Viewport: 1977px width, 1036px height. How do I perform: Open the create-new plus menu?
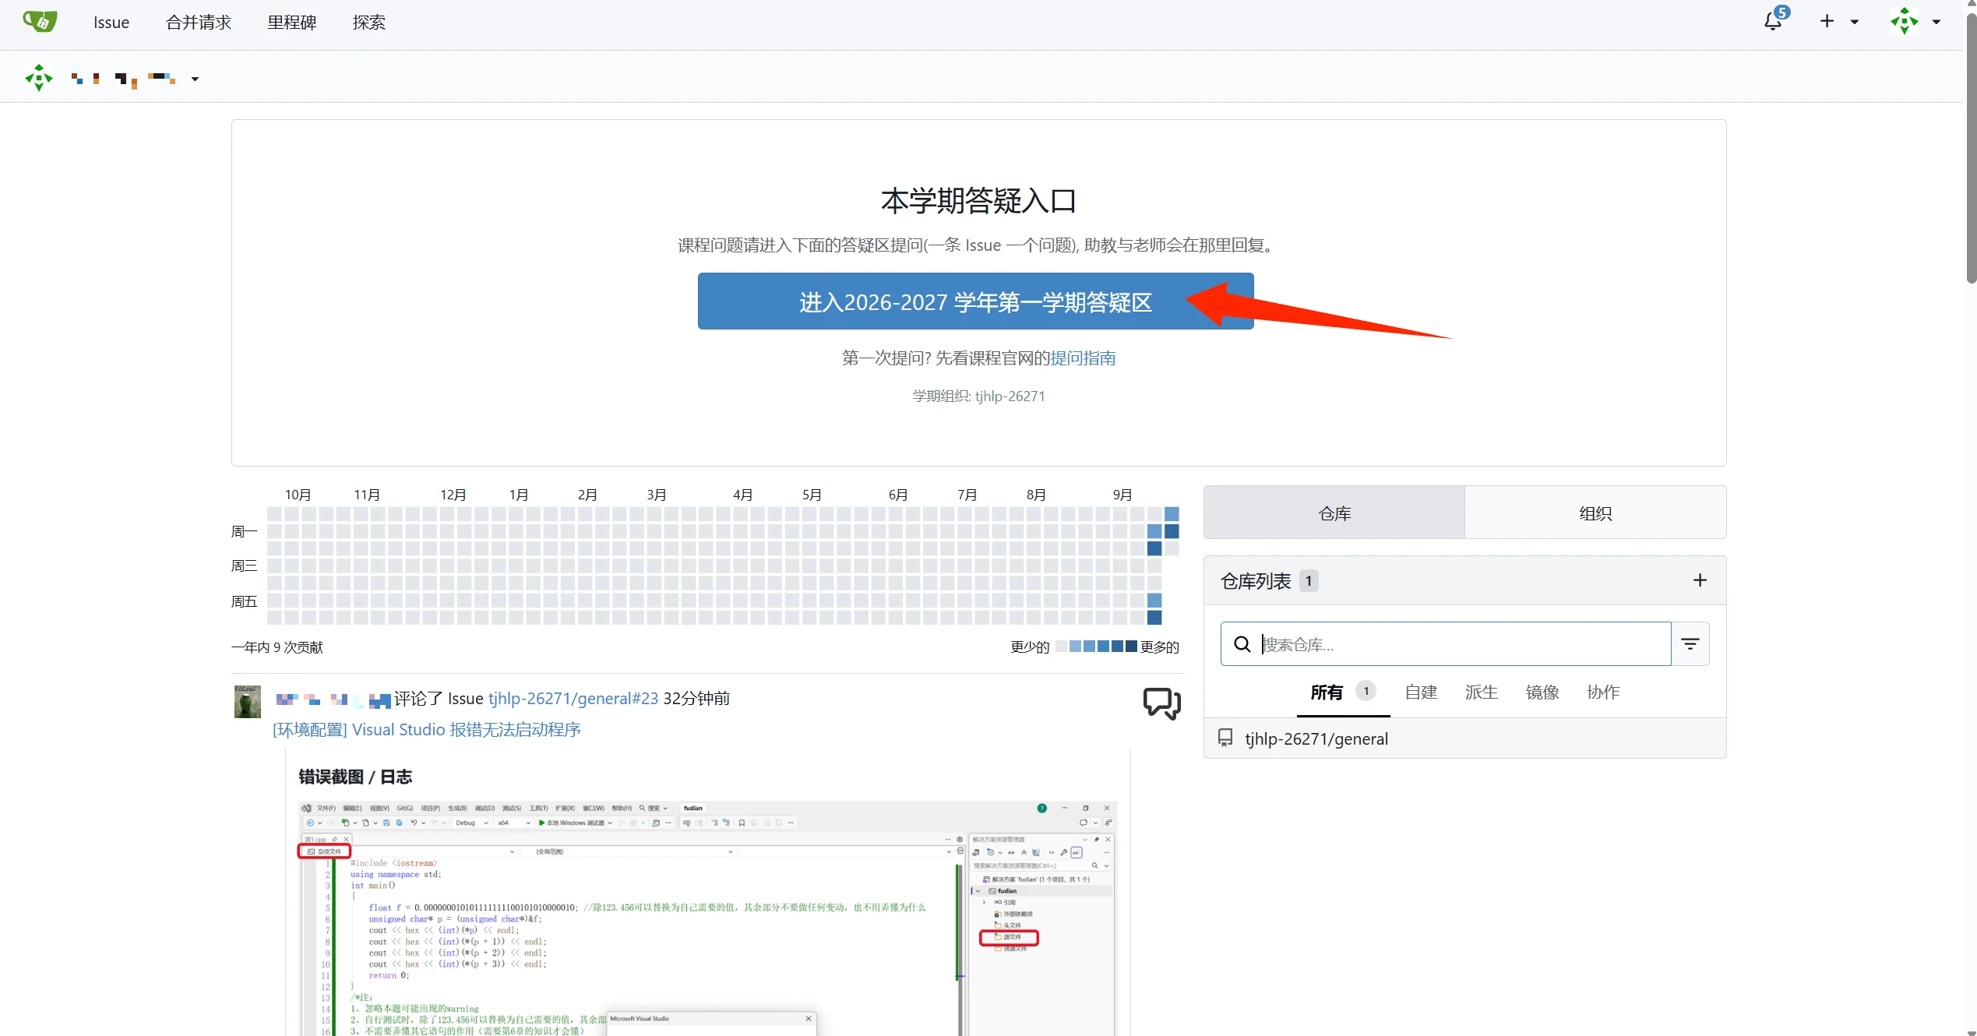pyautogui.click(x=1838, y=22)
